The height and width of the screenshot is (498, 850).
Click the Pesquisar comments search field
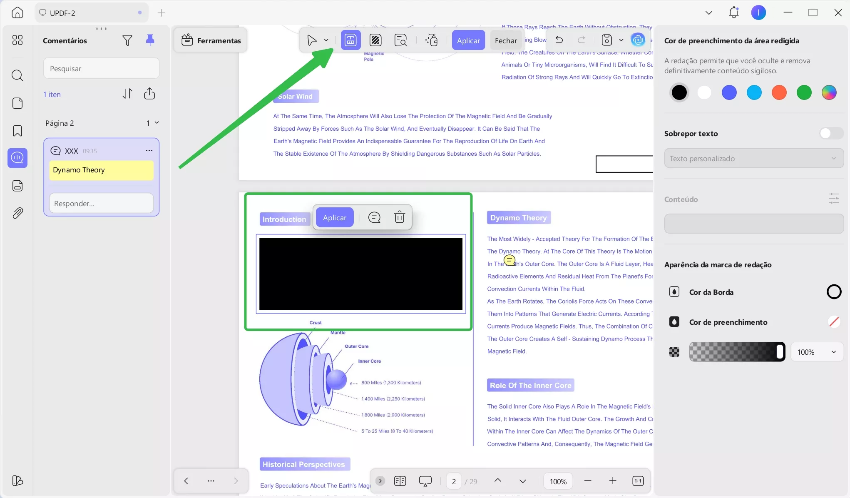pos(101,68)
